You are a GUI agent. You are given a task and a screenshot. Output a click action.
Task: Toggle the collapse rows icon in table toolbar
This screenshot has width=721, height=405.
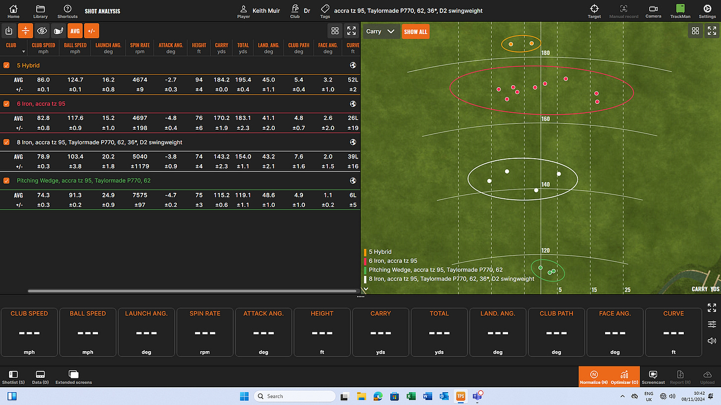pyautogui.click(x=25, y=31)
